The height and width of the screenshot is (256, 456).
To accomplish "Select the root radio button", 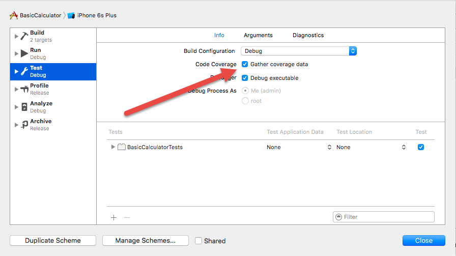I will (245, 101).
